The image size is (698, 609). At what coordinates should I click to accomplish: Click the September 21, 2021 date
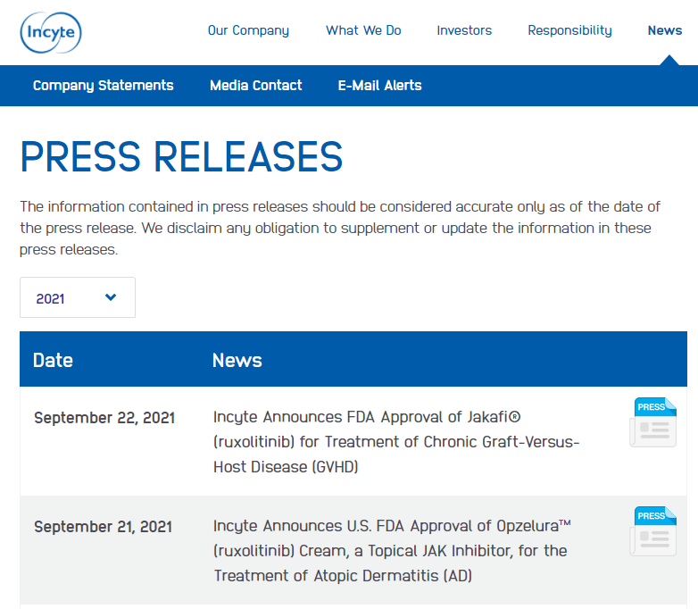pos(104,527)
